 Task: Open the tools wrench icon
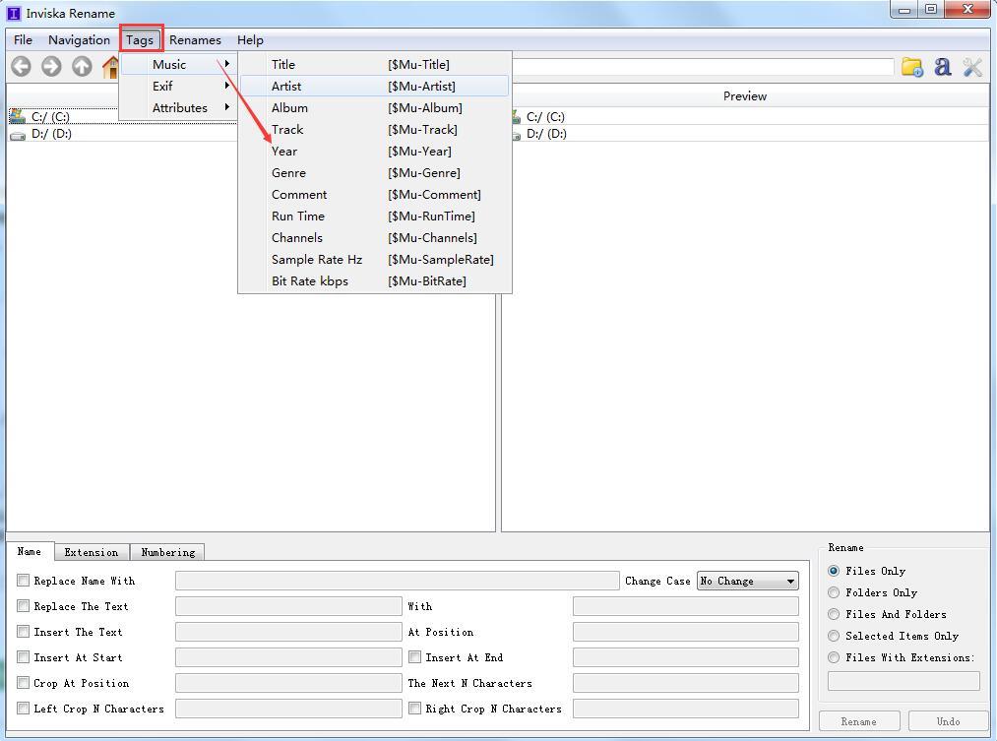(972, 67)
